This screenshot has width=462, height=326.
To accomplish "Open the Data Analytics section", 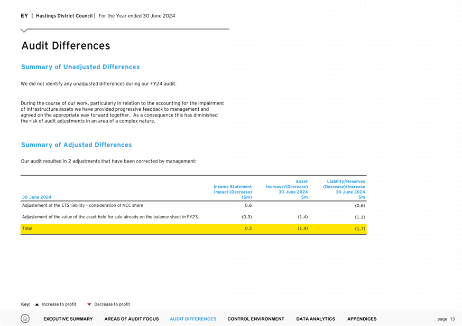I will pos(316,319).
